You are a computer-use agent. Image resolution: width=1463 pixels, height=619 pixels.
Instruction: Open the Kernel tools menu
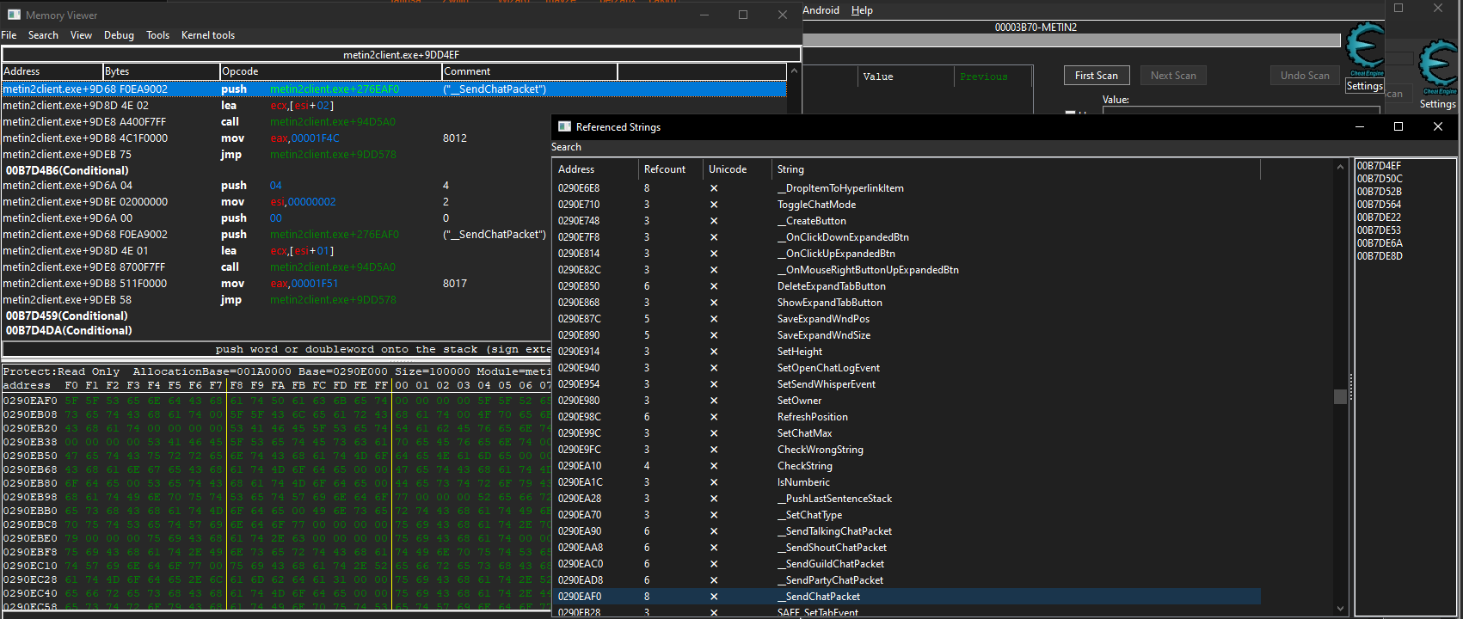(x=208, y=35)
